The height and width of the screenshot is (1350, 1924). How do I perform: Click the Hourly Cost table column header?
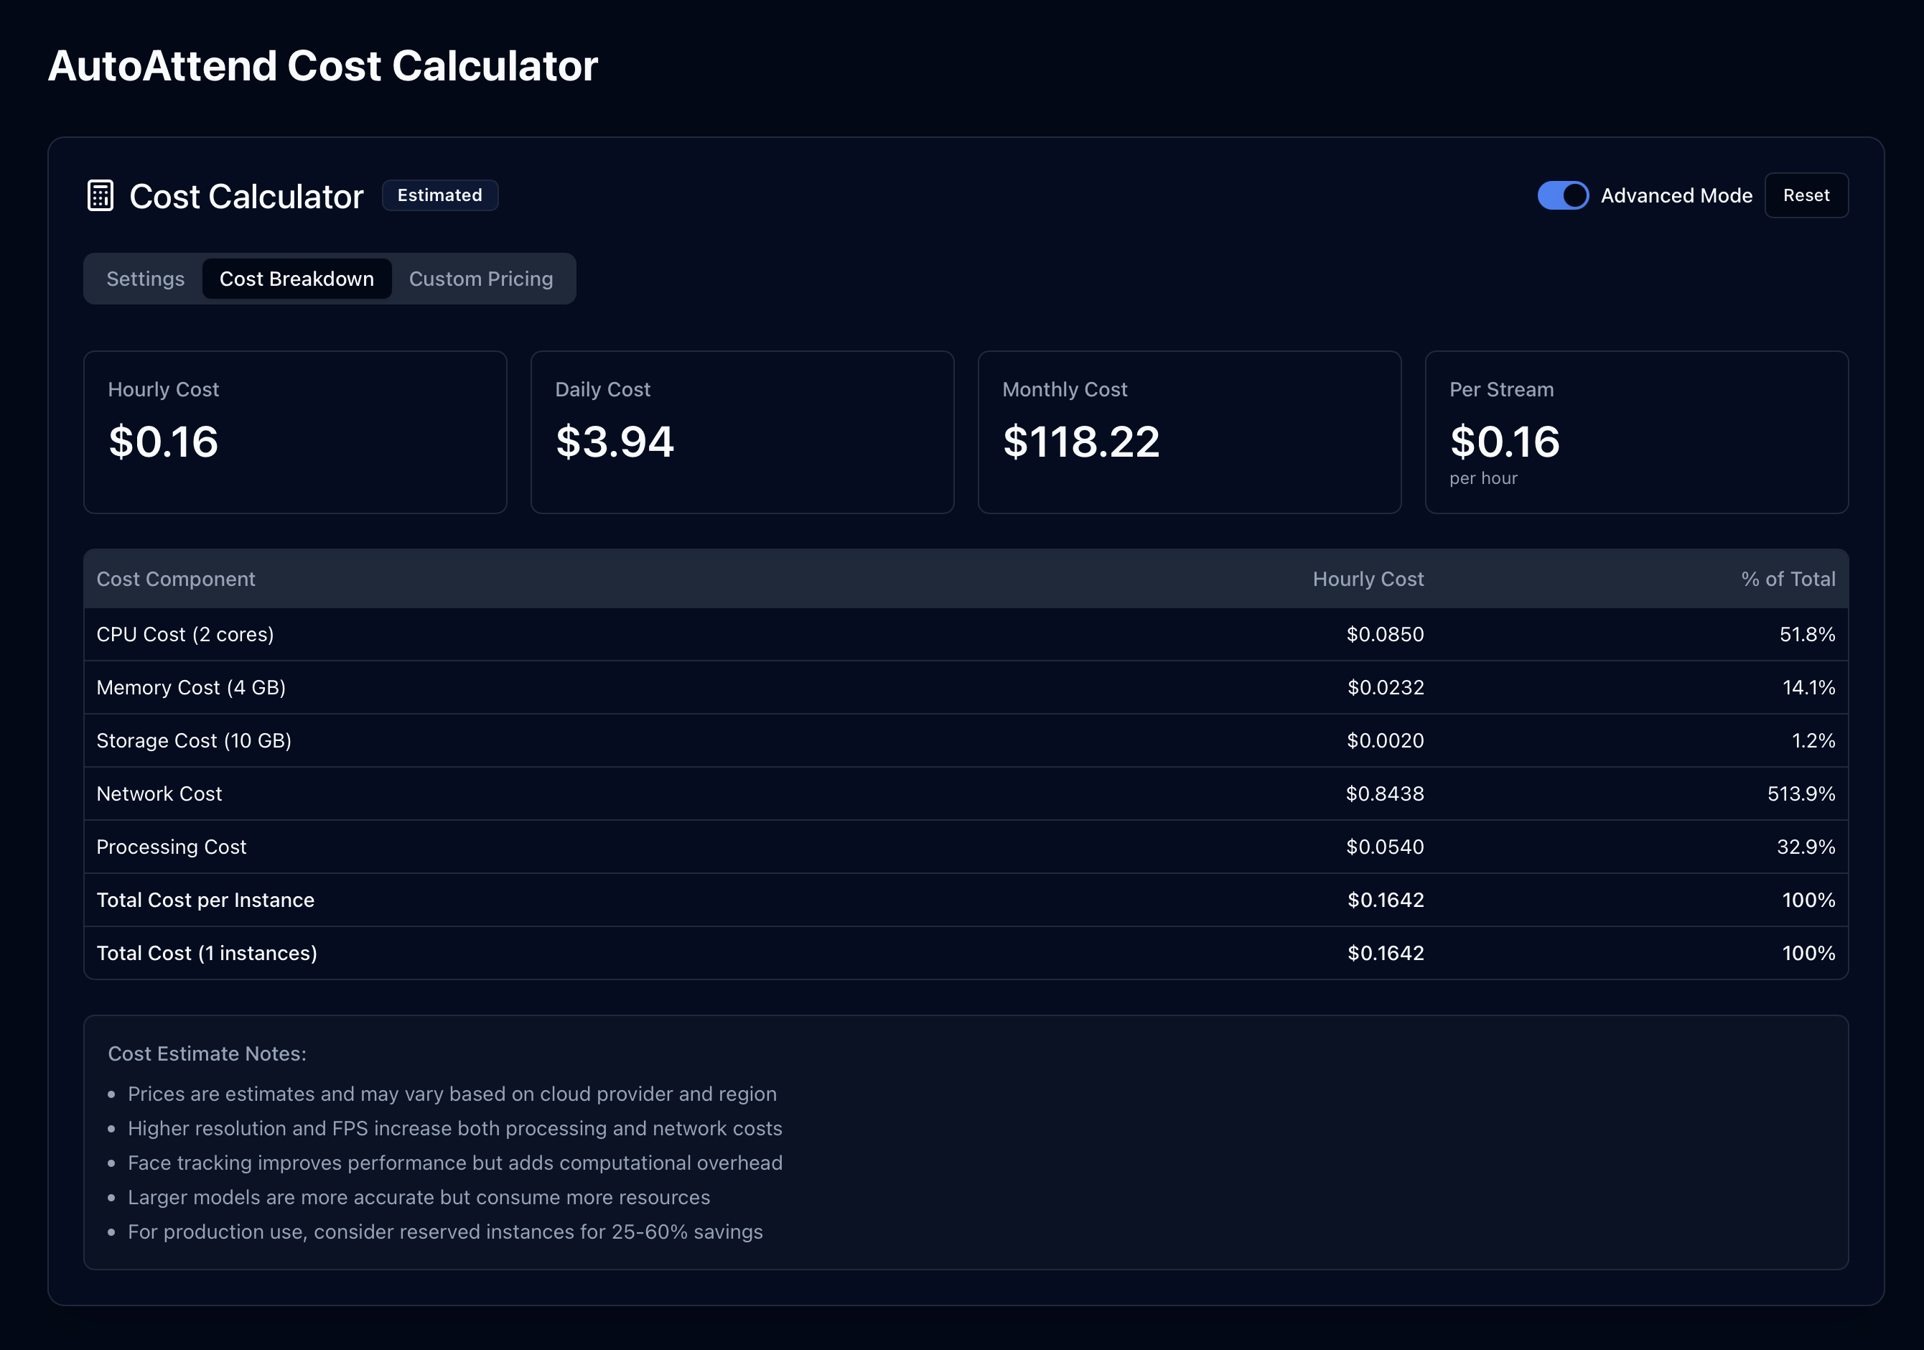[1368, 579]
